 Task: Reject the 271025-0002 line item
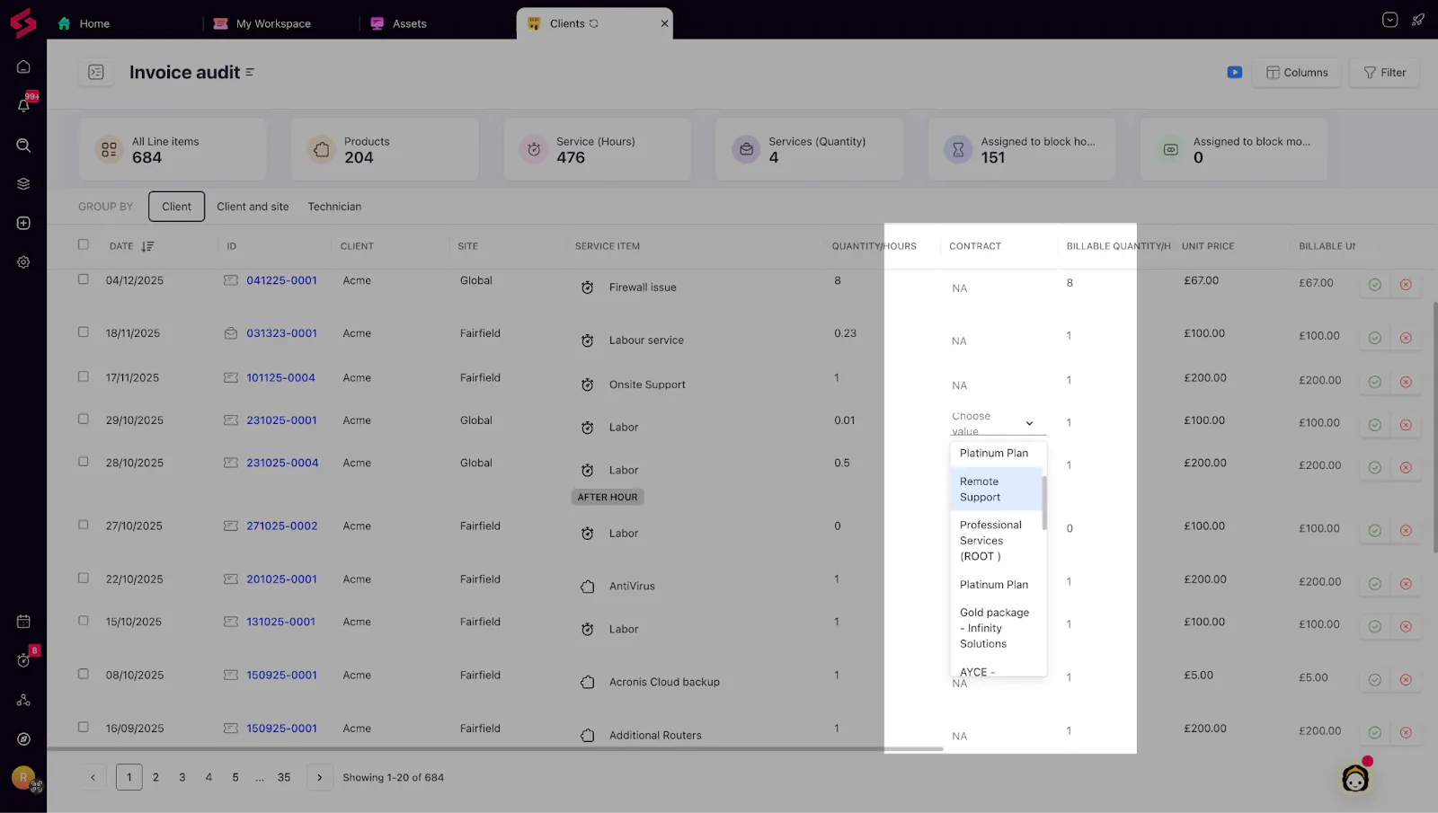pyautogui.click(x=1406, y=530)
